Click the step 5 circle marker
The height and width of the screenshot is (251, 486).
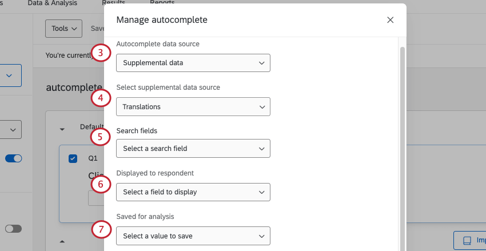click(x=101, y=137)
